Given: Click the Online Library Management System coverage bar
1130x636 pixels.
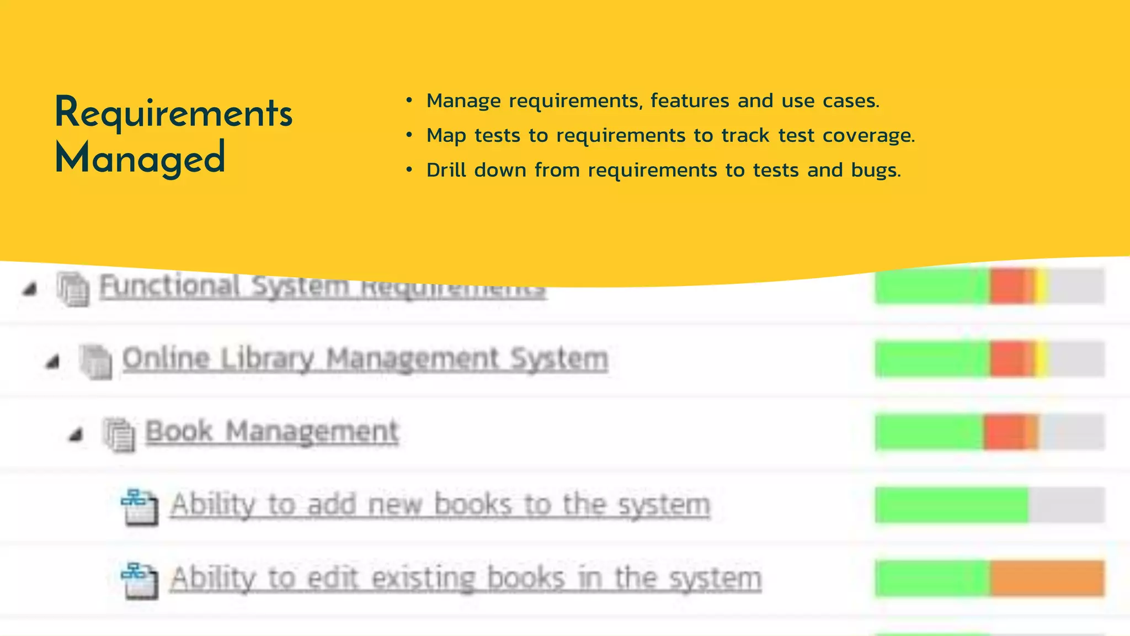Looking at the screenshot, I should [990, 359].
